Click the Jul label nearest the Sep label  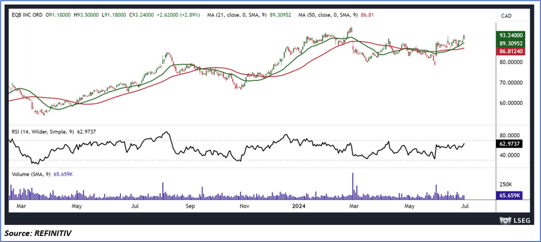[x=135, y=207]
